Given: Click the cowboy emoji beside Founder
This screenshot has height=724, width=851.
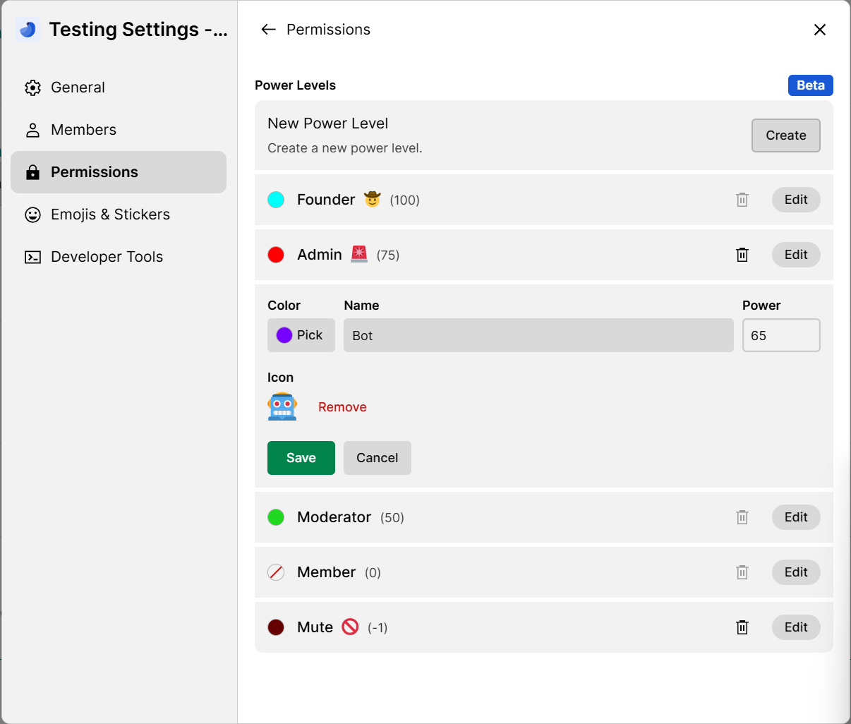Looking at the screenshot, I should [x=372, y=200].
